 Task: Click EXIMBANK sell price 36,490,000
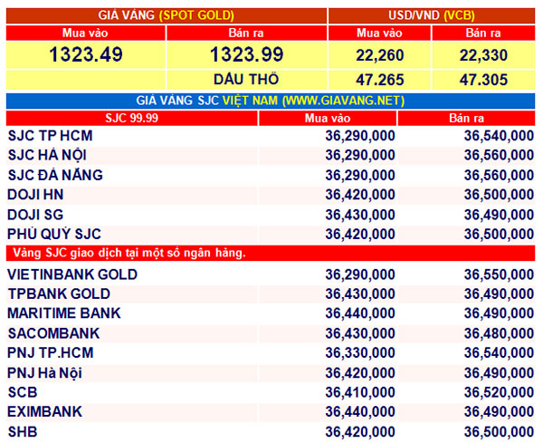click(499, 412)
